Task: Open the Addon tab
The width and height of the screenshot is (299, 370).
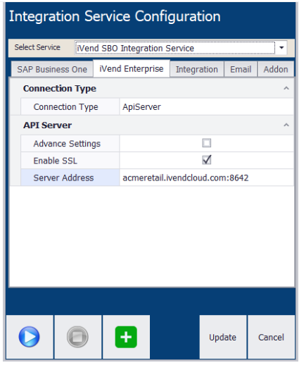Action: tap(276, 69)
